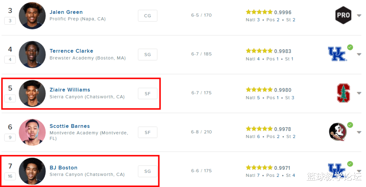Click the green commit checkmark for Scottie Barnes
This screenshot has width=366, height=187.
350,125
